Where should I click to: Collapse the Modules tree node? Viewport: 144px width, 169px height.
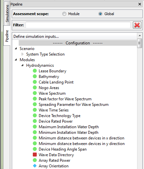click(16, 60)
